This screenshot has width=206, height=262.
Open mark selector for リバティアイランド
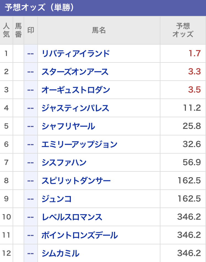30,53
